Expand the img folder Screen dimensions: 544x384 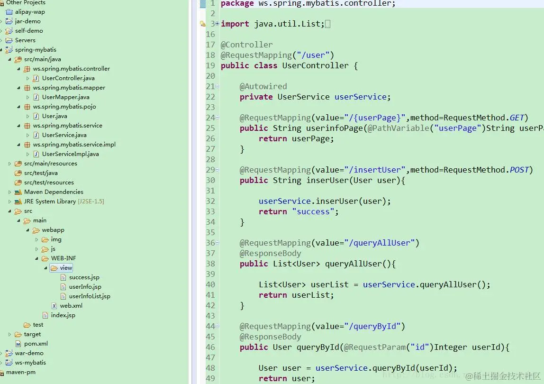[37, 239]
